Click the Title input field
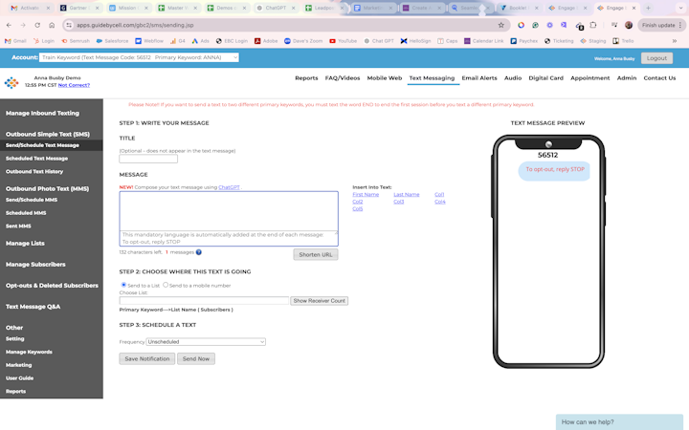 148,159
